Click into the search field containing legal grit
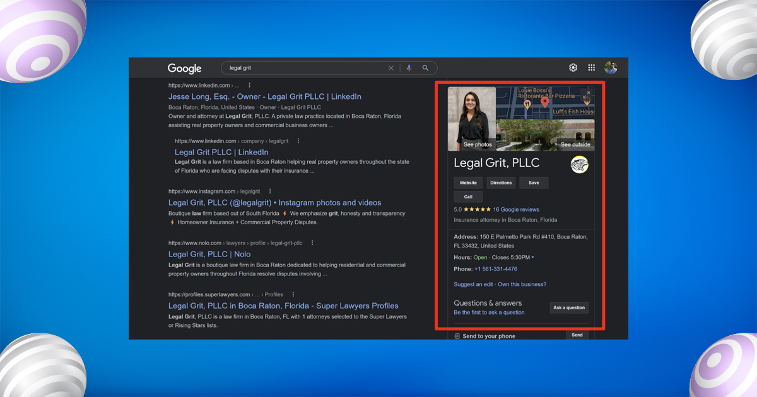The height and width of the screenshot is (397, 757). coord(303,68)
